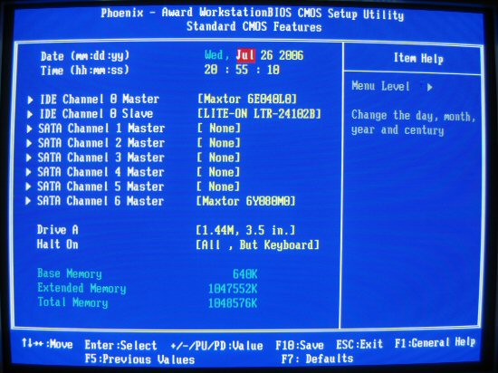
Task: Select the hour value in Time
Action: click(211, 70)
